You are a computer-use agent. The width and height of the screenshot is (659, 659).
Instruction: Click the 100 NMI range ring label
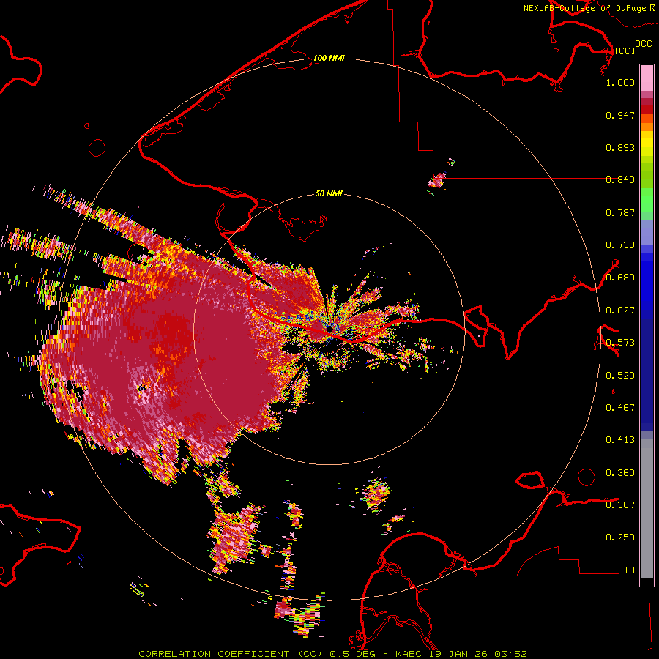[x=329, y=58]
